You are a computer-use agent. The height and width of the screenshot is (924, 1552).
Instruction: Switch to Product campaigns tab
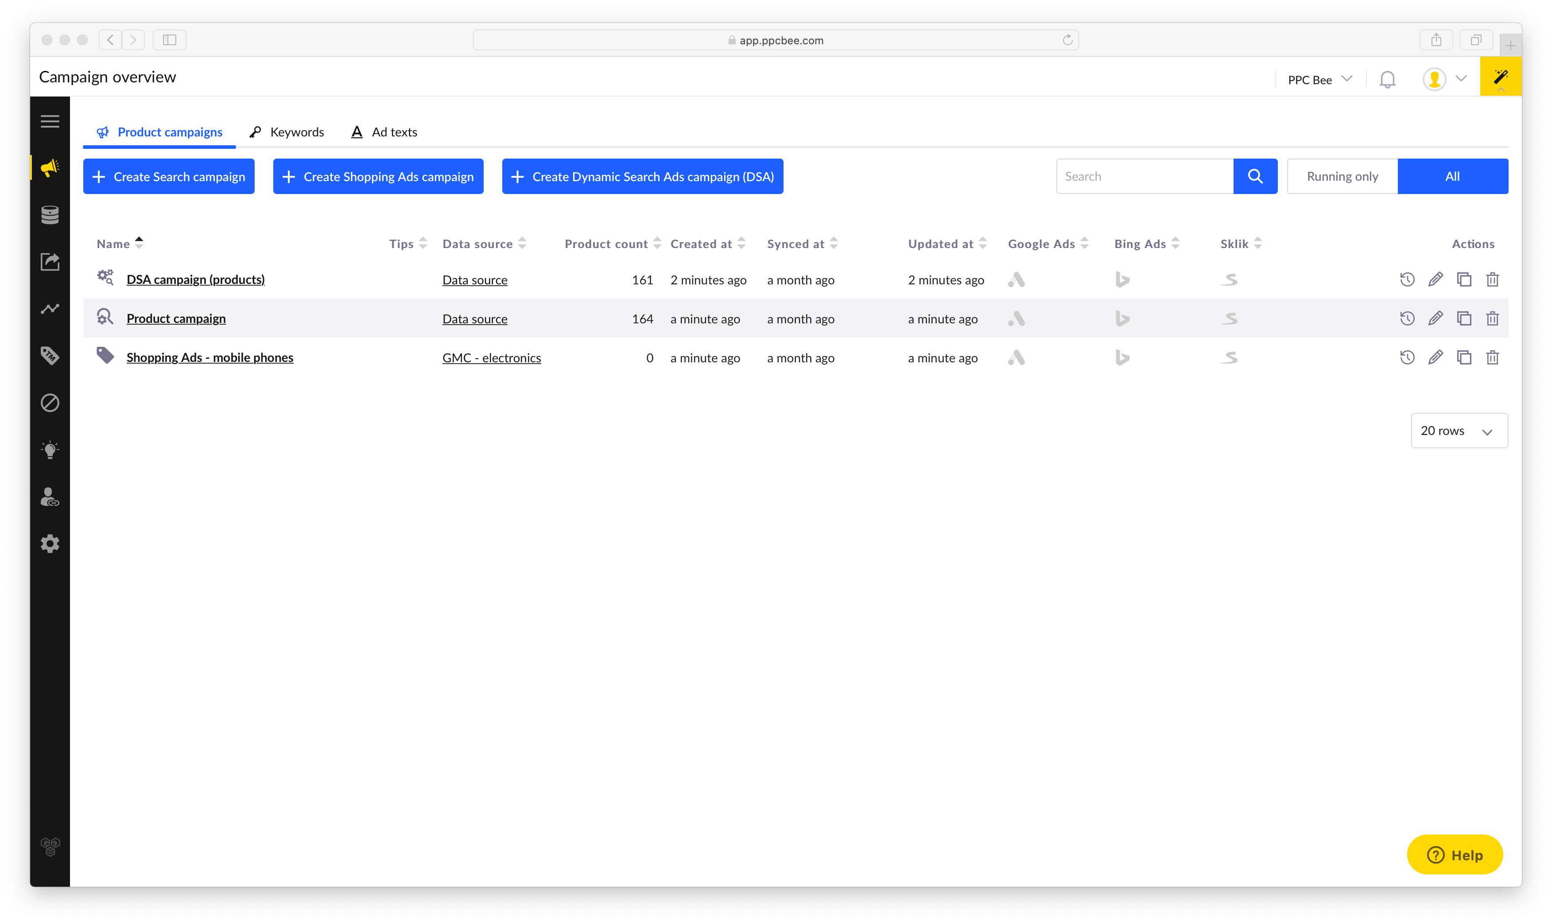159,132
